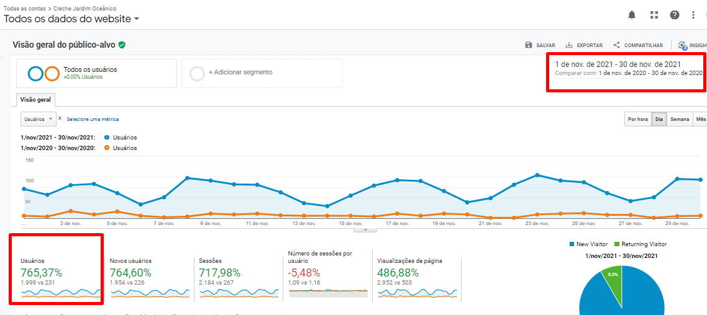The image size is (707, 315).
Task: Click the Compartilhar share icon
Action: tap(616, 45)
